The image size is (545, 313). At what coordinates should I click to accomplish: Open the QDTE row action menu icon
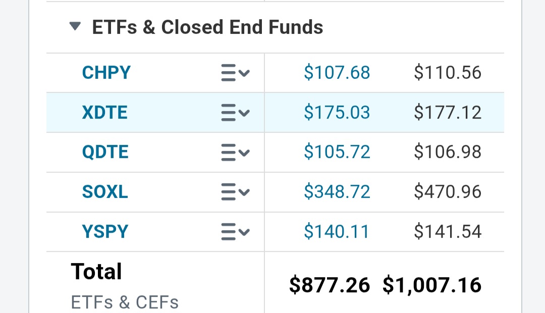pos(235,152)
